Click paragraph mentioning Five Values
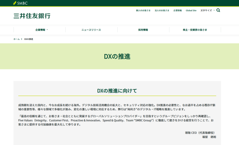 coord(116,120)
